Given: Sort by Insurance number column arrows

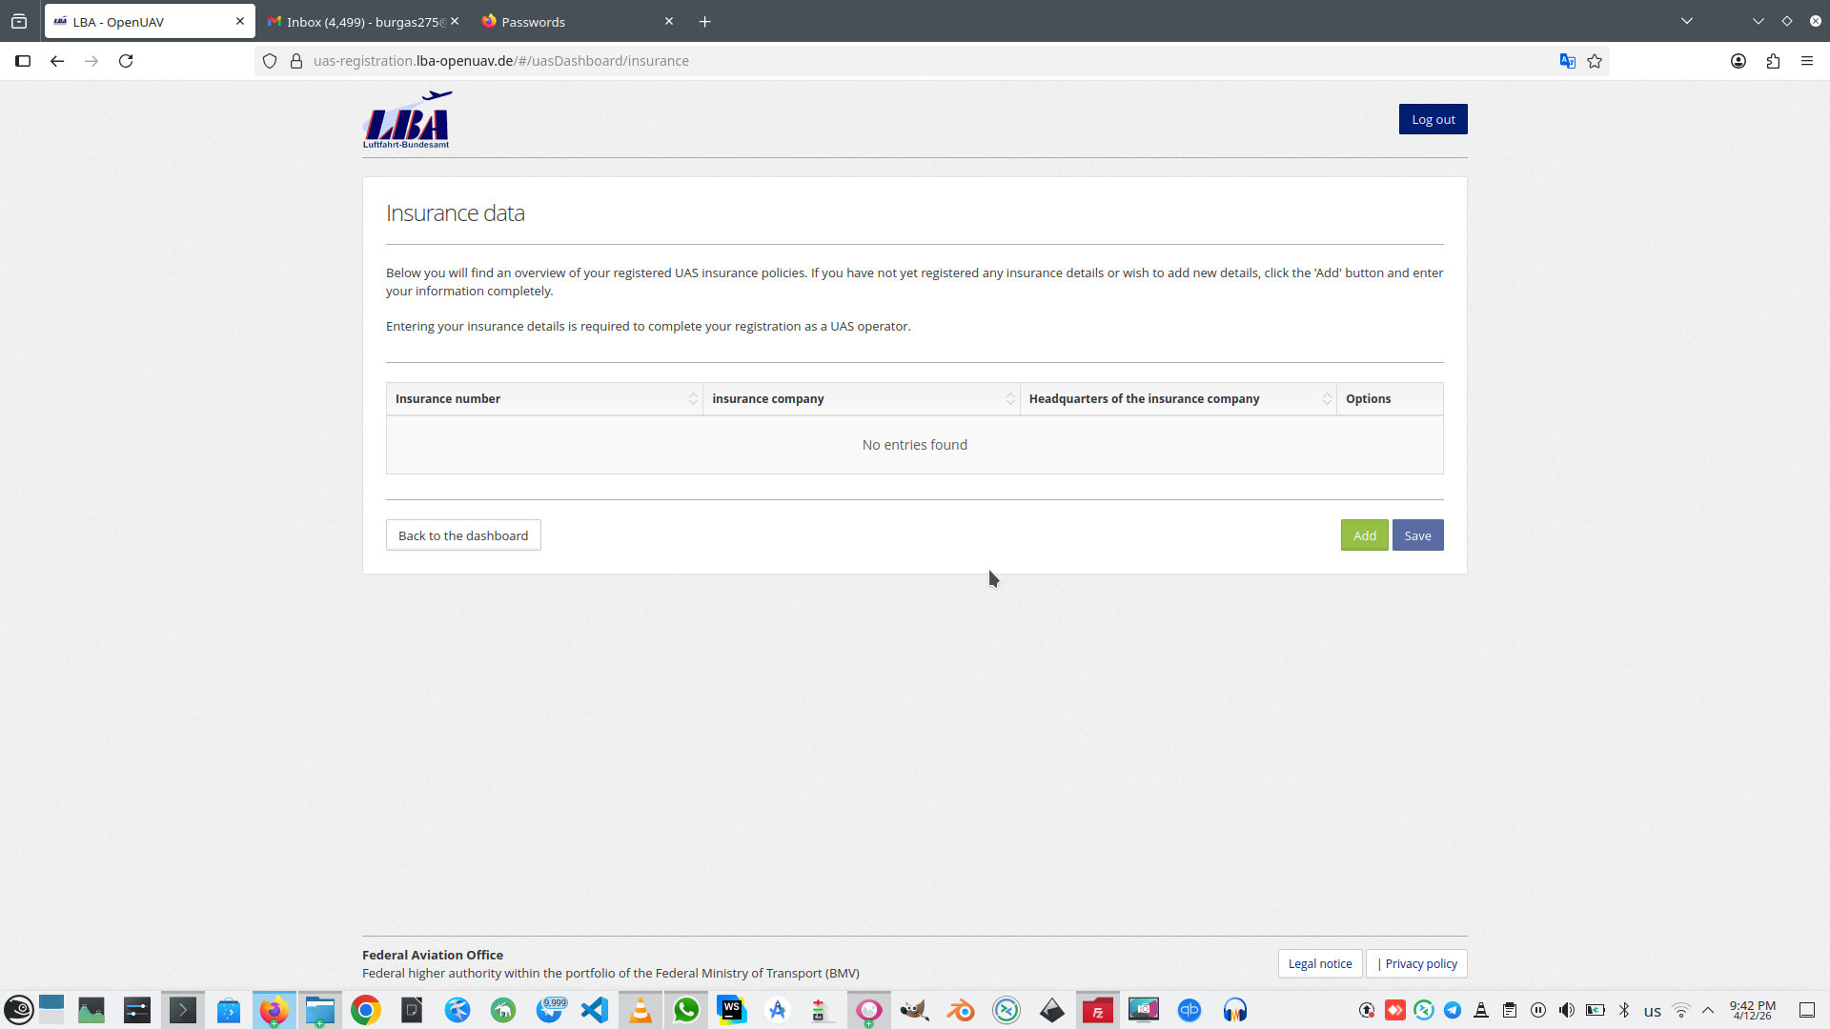Looking at the screenshot, I should [x=693, y=399].
